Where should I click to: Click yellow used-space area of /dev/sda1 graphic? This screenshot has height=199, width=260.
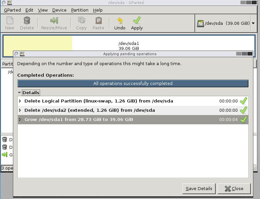click(38, 43)
